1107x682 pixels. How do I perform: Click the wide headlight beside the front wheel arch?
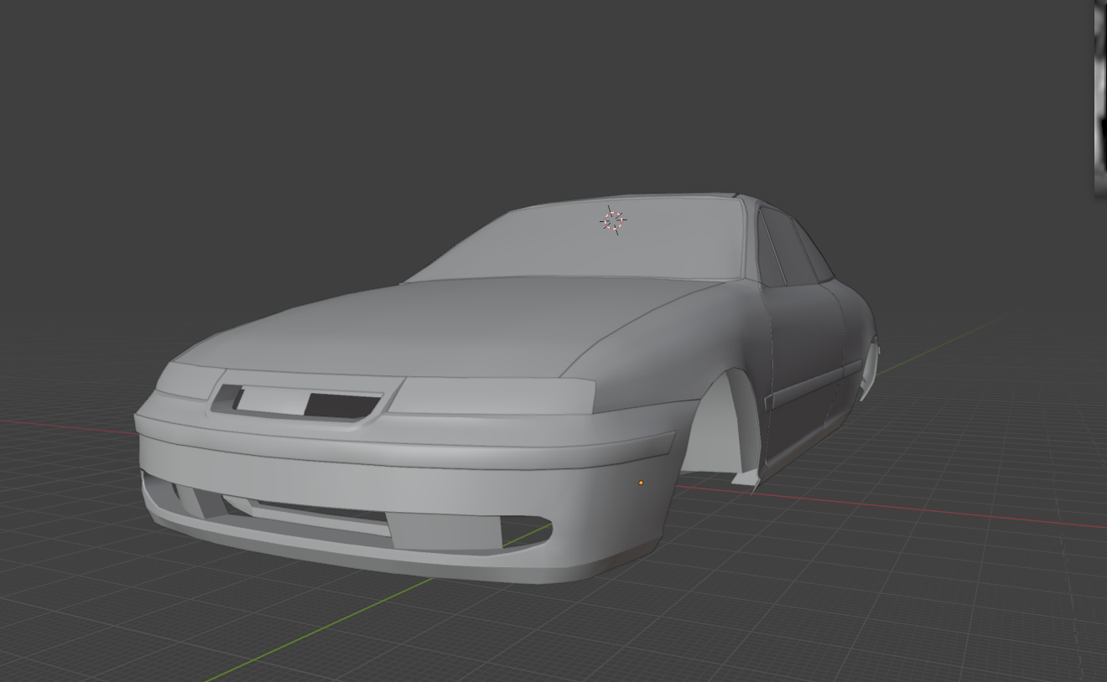493,395
